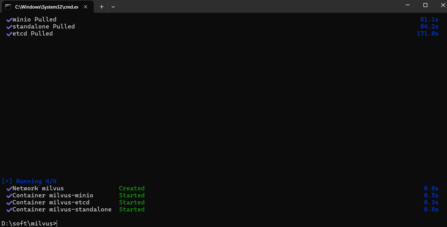
Task: Click checkmark beside 'Network milvus'
Action: tap(9, 189)
